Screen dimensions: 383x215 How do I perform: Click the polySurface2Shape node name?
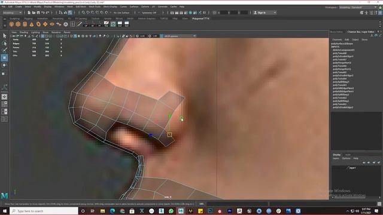tap(342, 44)
